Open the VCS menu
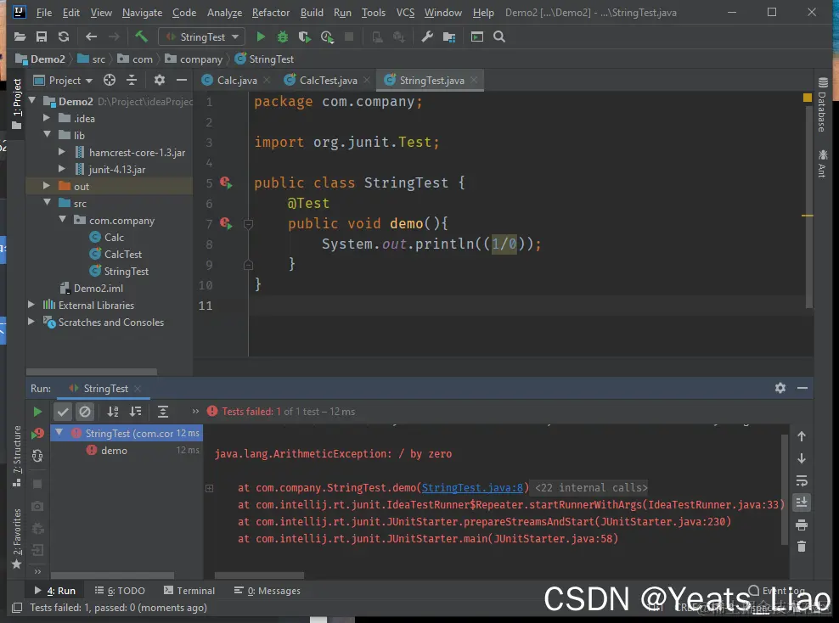This screenshot has width=839, height=623. tap(405, 12)
